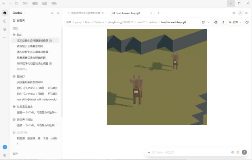Open the 文件 menu
Image resolution: width=252 pixels, height=160 pixels.
25,4
